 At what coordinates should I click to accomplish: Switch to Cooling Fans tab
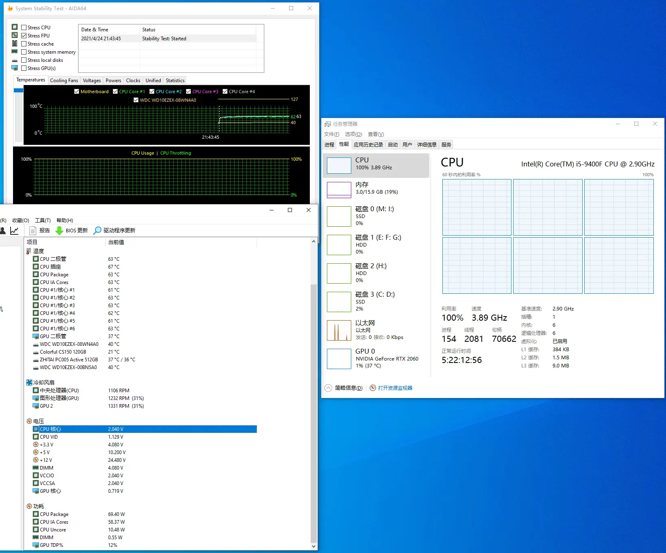(x=64, y=81)
